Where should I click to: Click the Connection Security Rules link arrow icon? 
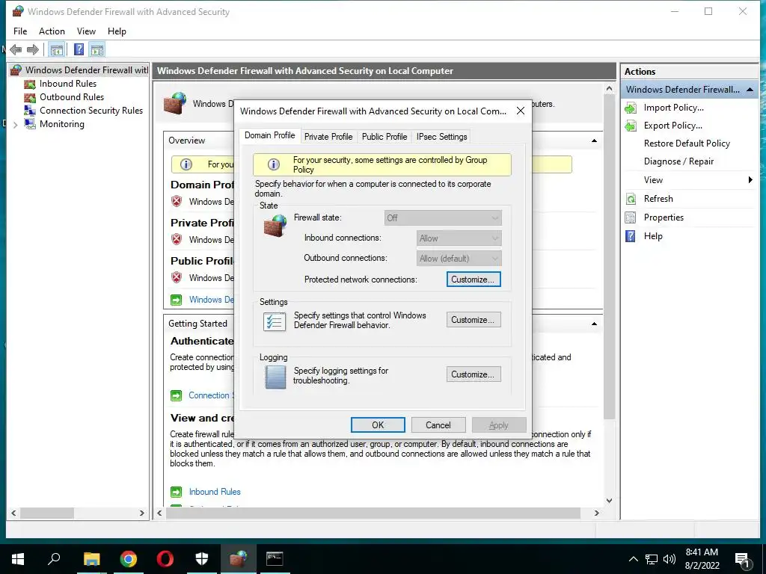point(176,396)
